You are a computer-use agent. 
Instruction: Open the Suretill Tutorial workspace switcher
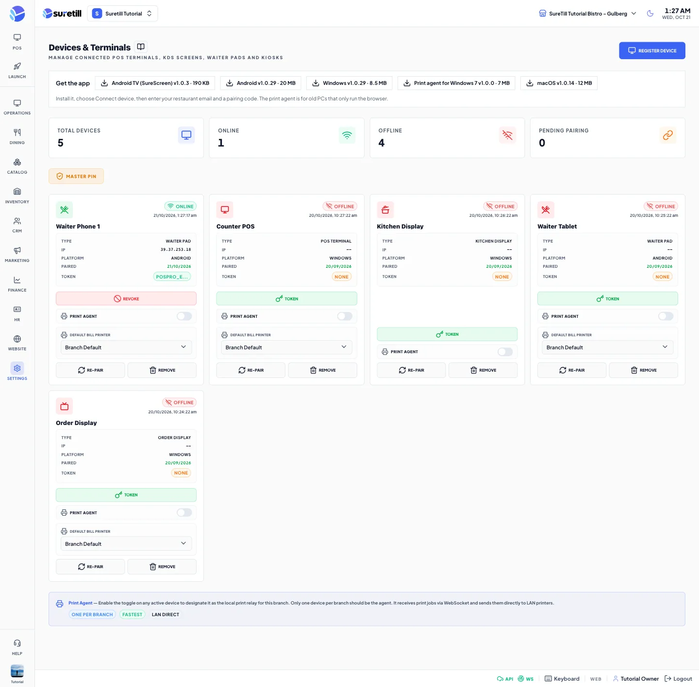pyautogui.click(x=122, y=14)
